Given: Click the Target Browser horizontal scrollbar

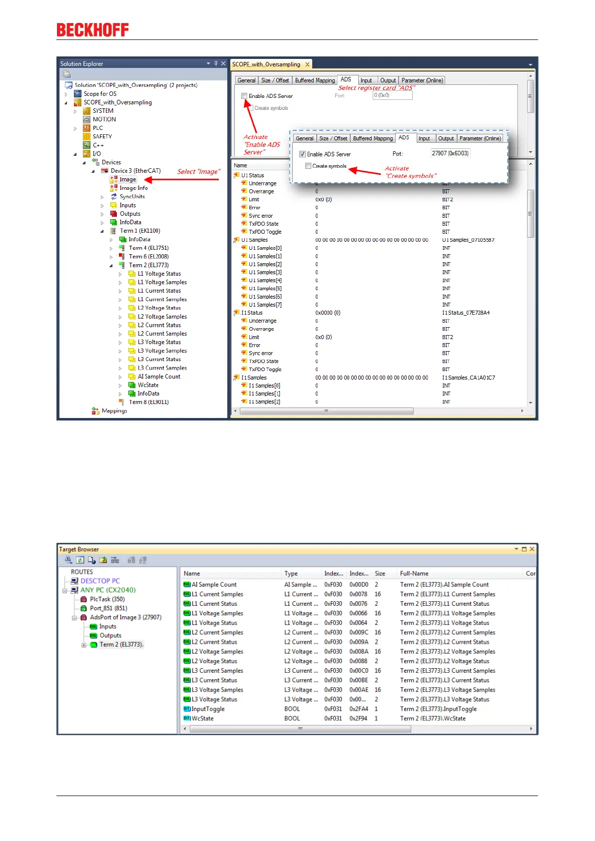Looking at the screenshot, I should (x=300, y=729).
